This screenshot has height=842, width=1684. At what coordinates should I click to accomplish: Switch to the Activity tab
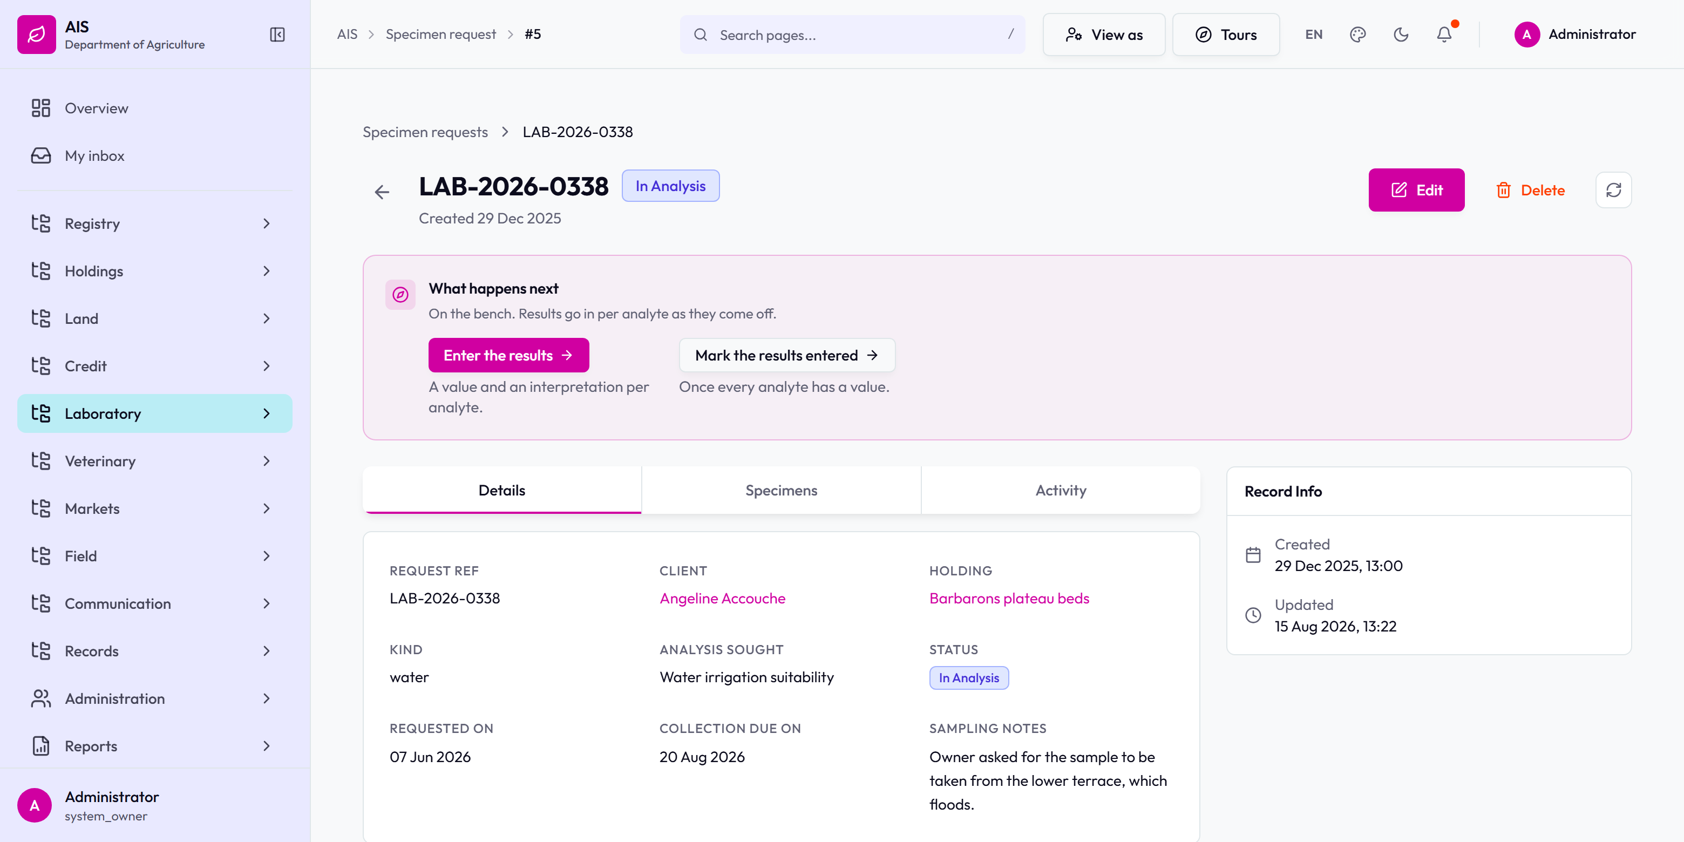tap(1061, 490)
